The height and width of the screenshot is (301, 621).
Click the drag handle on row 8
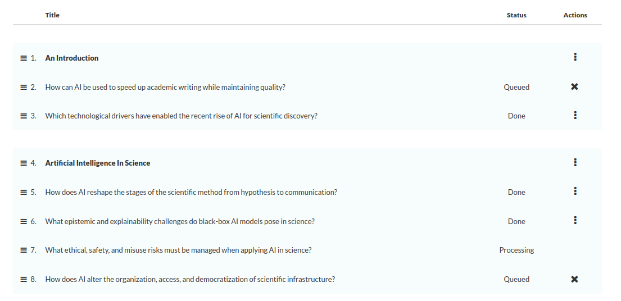click(24, 279)
